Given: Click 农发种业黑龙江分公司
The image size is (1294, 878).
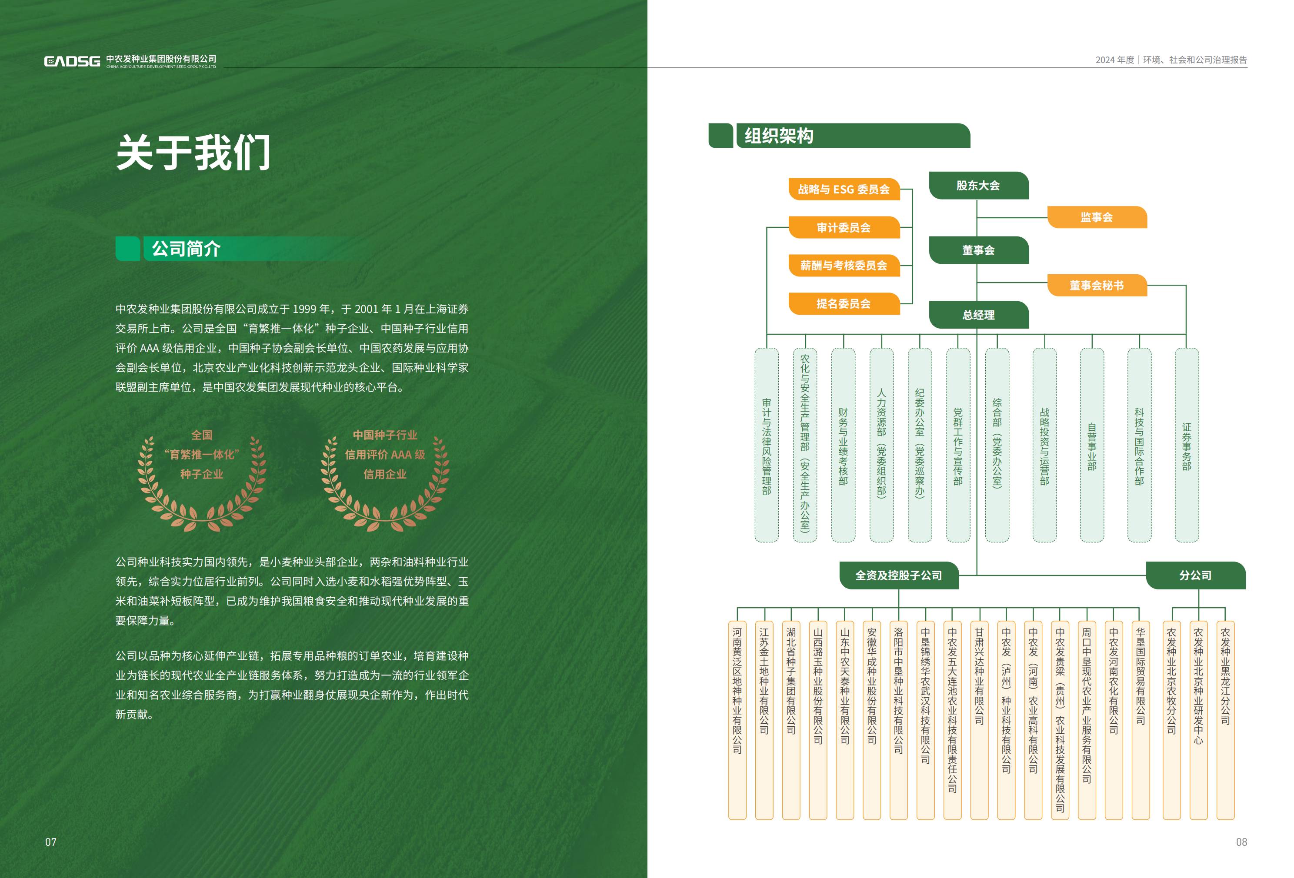Looking at the screenshot, I should click(x=1225, y=721).
